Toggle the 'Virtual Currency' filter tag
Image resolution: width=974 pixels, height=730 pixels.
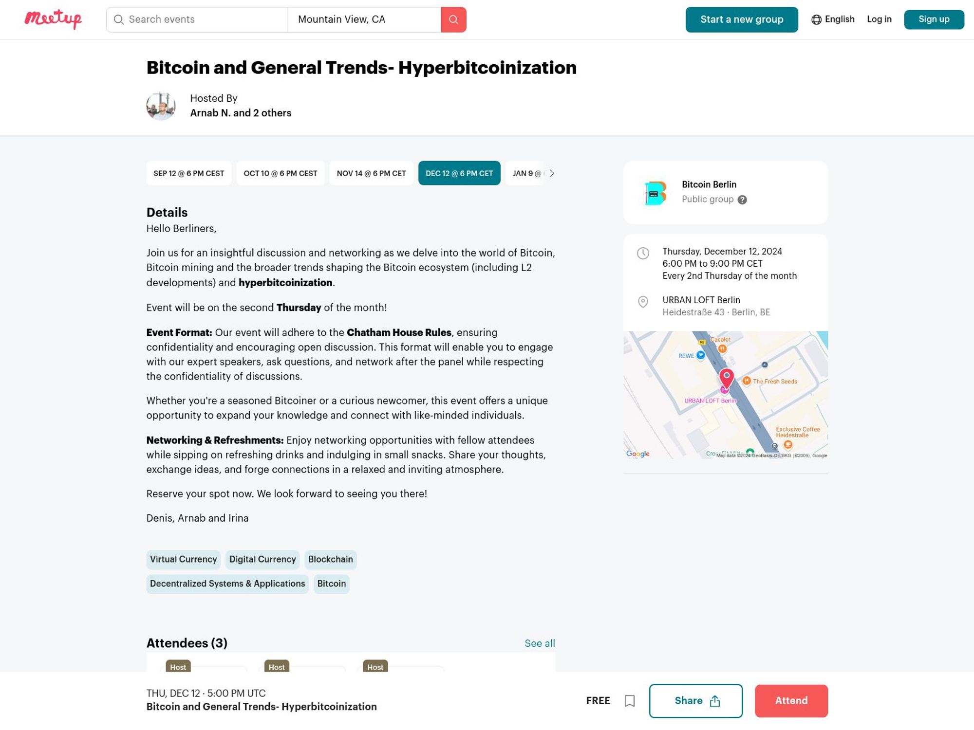coord(183,559)
